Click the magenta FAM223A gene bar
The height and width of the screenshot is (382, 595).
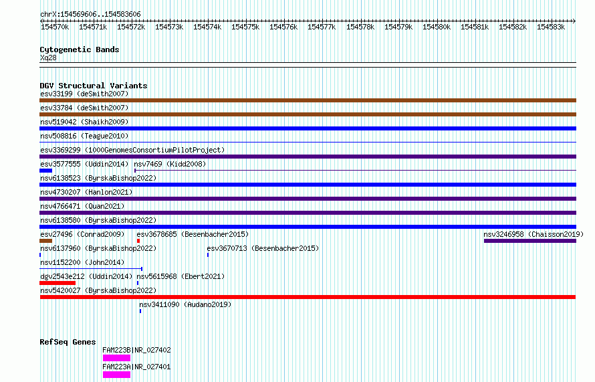pyautogui.click(x=116, y=375)
